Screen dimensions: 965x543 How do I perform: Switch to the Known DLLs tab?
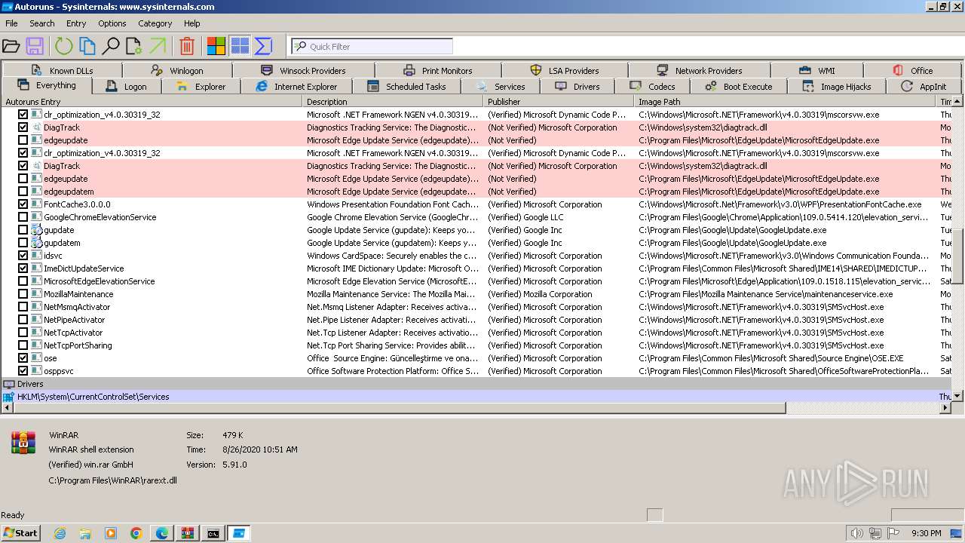(x=63, y=70)
